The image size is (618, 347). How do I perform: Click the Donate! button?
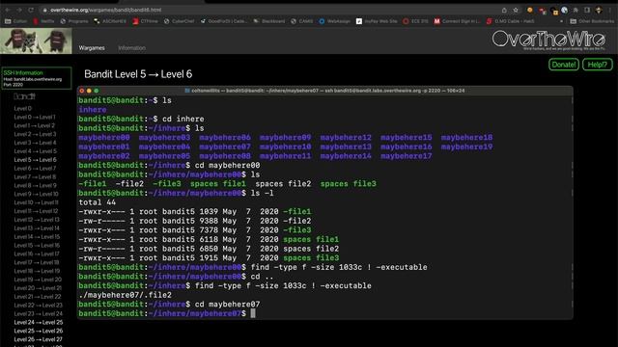[564, 65]
